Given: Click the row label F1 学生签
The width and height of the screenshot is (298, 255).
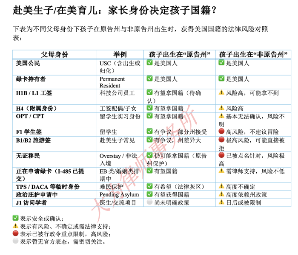Looking at the screenshot, I should (x=29, y=132).
